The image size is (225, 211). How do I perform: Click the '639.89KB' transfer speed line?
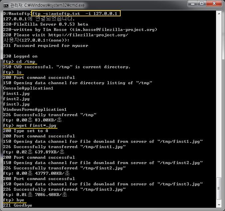34,152
